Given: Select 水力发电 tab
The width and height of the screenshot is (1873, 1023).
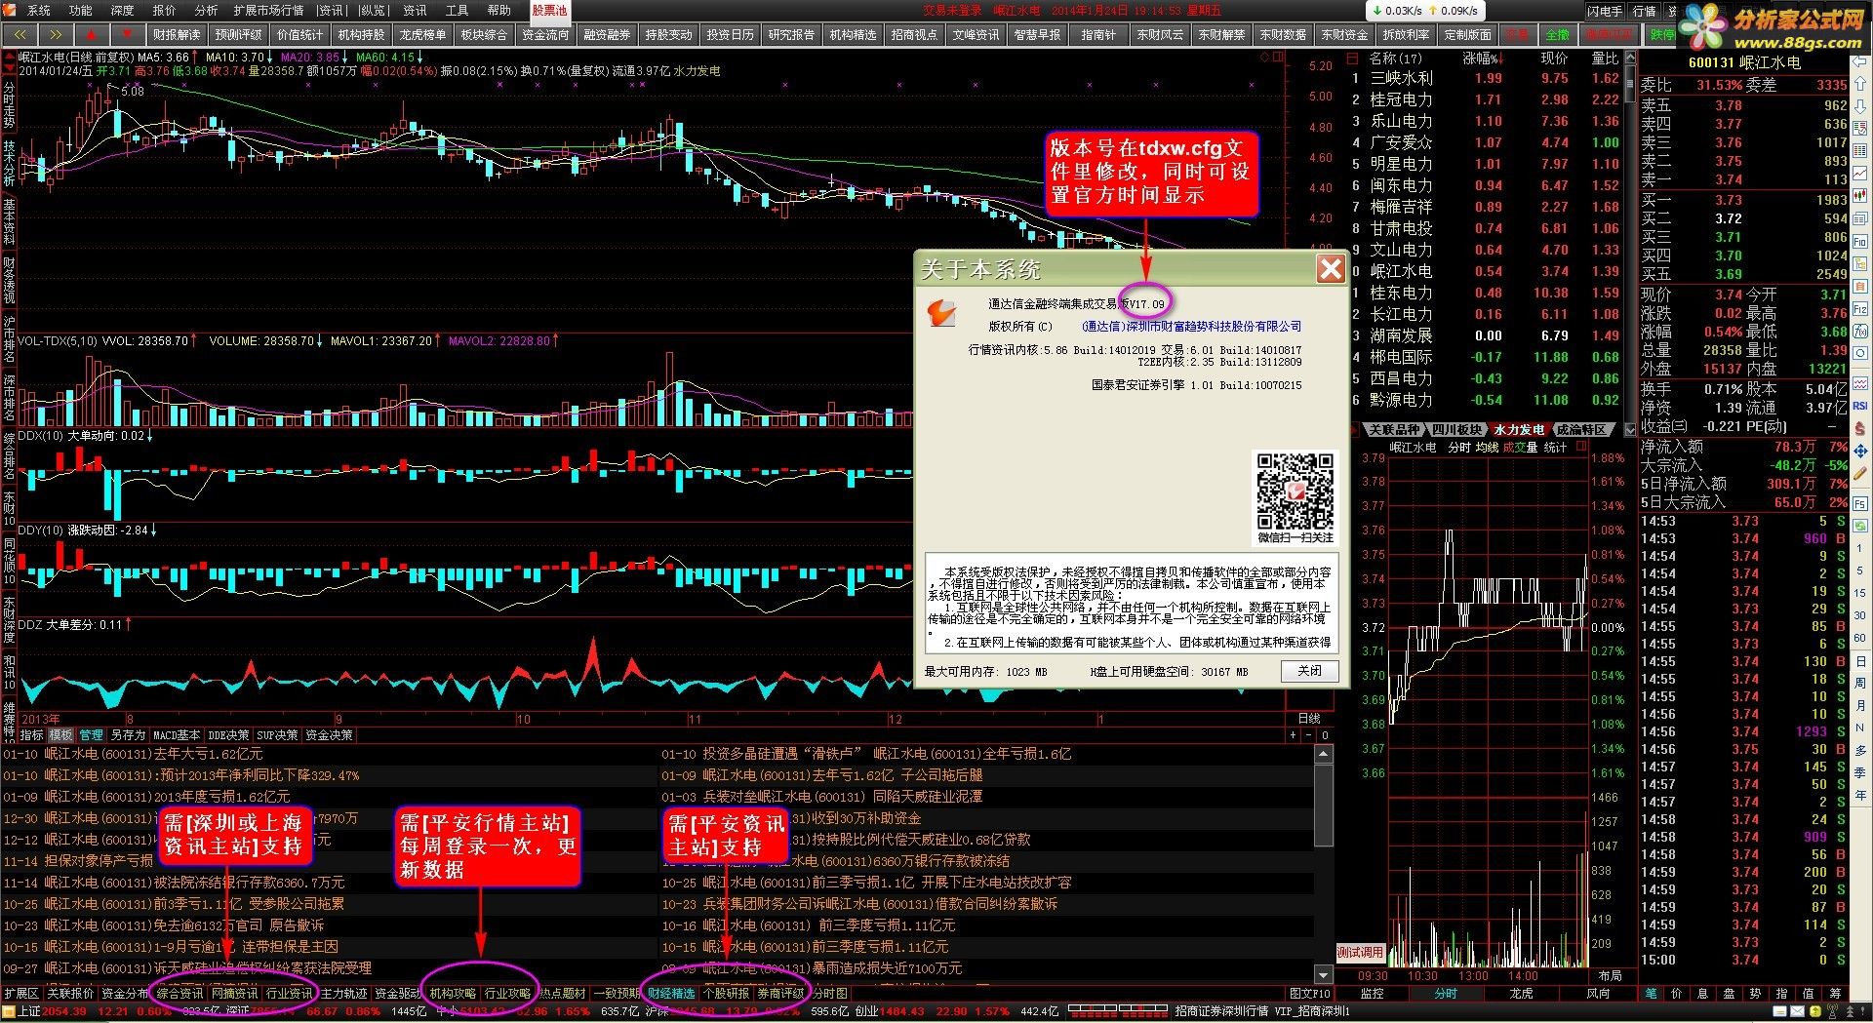Looking at the screenshot, I should (x=1519, y=429).
